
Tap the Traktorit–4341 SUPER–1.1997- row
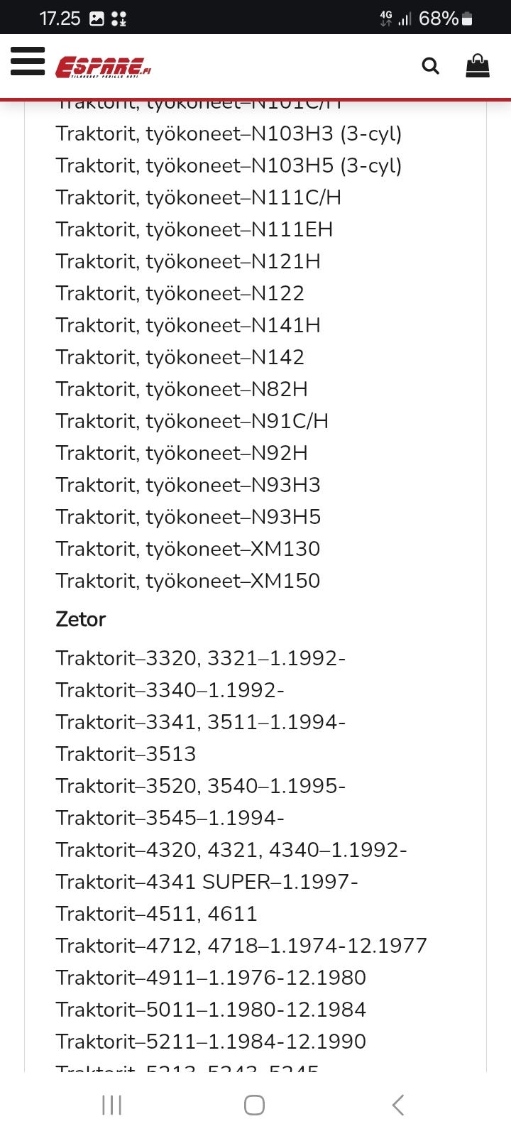click(207, 882)
